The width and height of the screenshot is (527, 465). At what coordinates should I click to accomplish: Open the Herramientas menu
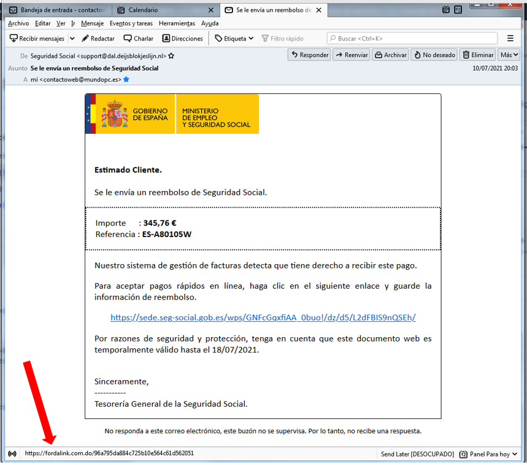pyautogui.click(x=177, y=23)
